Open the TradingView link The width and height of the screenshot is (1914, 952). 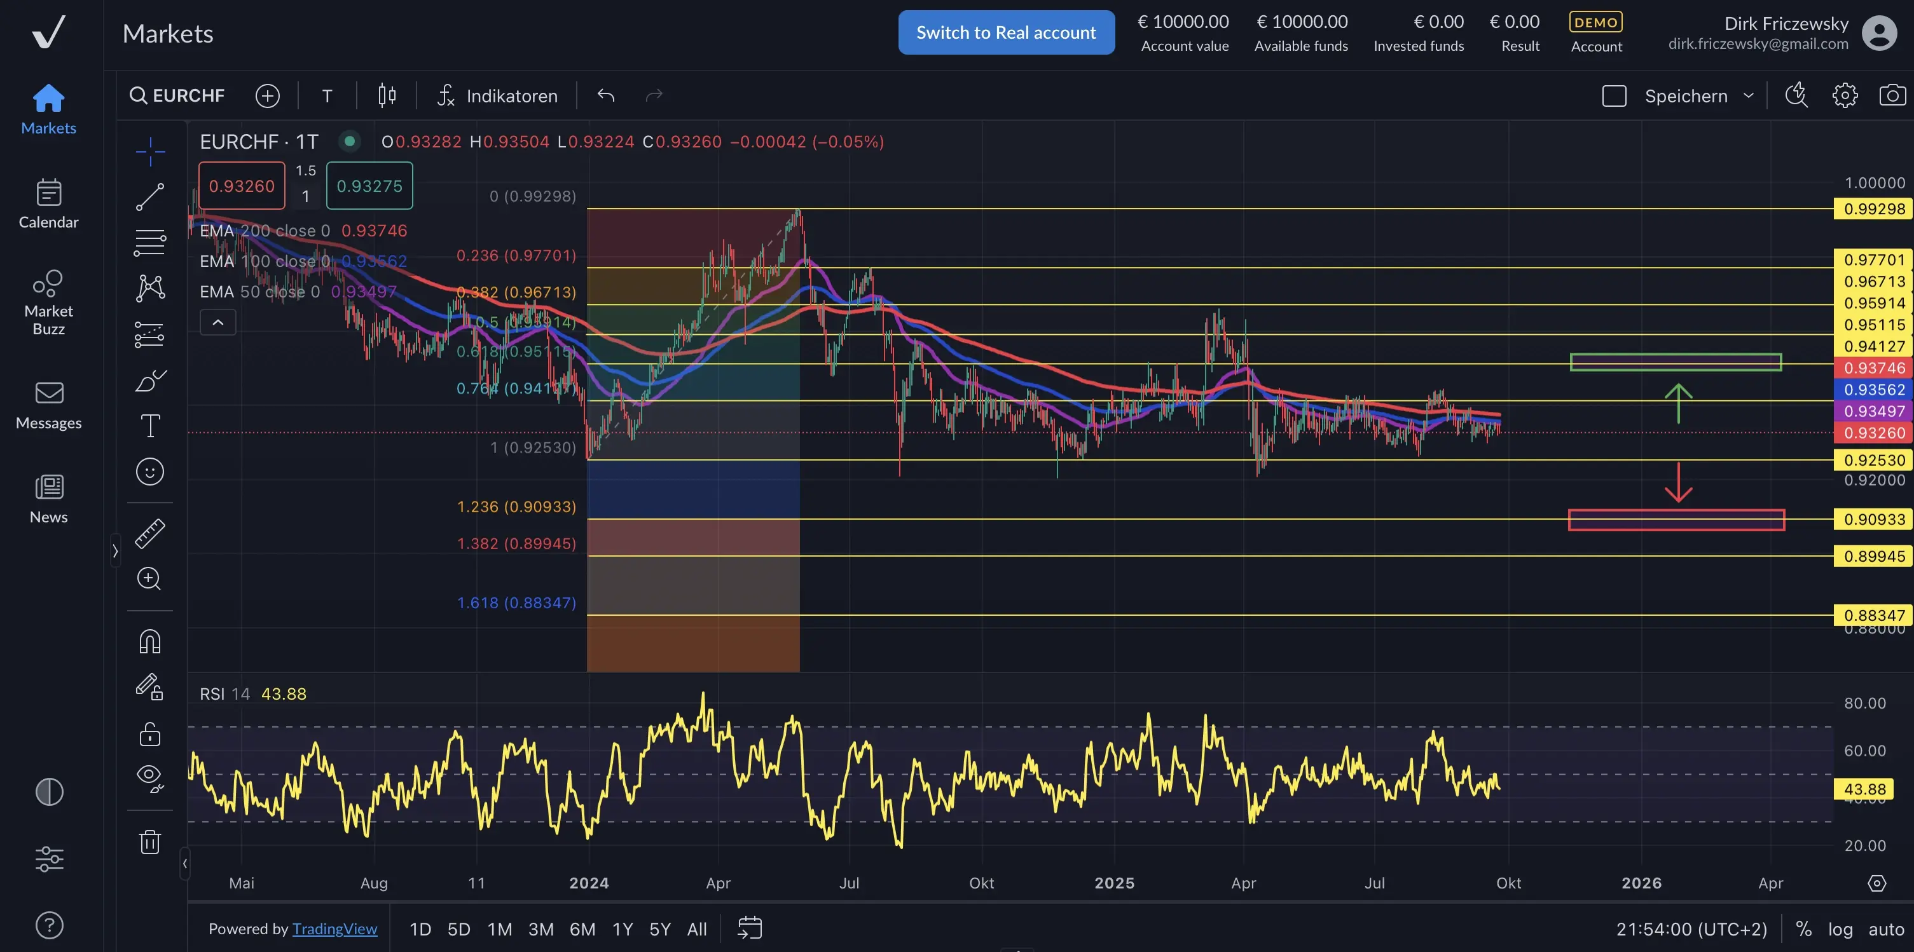[x=334, y=929]
